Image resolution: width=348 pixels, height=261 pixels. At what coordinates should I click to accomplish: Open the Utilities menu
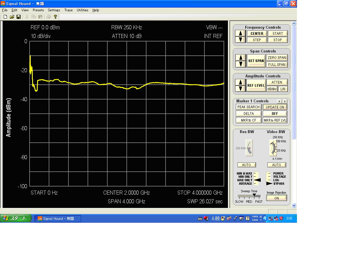click(x=82, y=10)
